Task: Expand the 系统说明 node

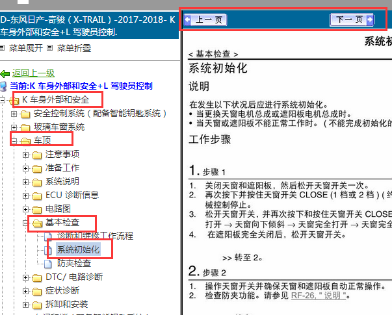Action: click(25, 182)
